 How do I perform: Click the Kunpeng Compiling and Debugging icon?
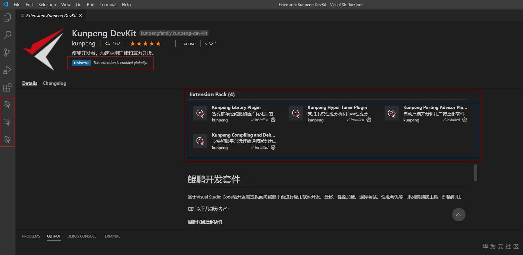[200, 141]
